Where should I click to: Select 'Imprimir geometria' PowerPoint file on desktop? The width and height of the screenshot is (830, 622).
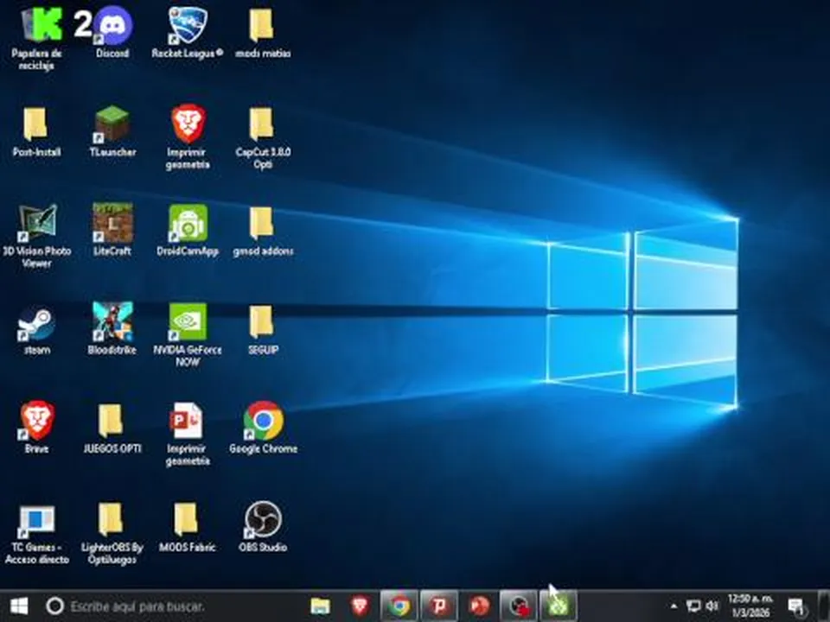click(x=188, y=434)
